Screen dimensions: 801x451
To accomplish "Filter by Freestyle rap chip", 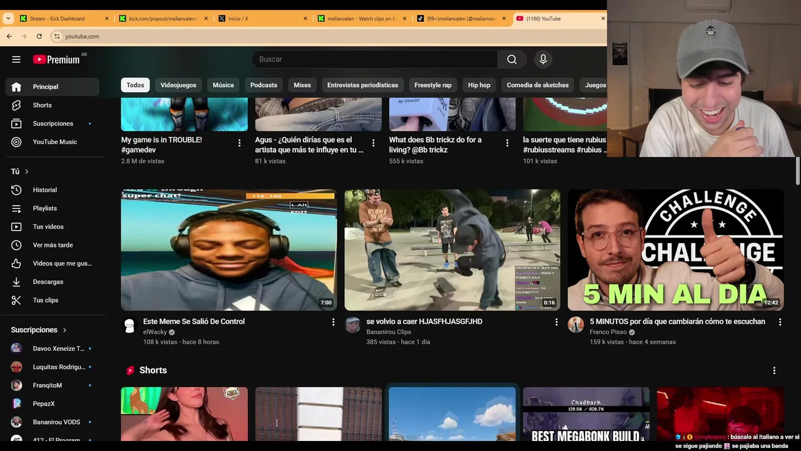I will 433,85.
